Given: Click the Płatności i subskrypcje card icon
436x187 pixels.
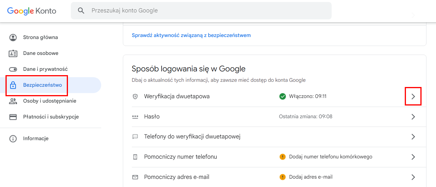Looking at the screenshot, I should [13, 117].
